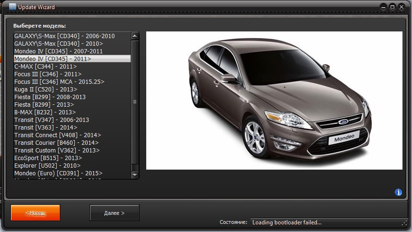This screenshot has width=412, height=232.
Task: Select Transit Connect [V408] - 2014>
Action: tap(58, 135)
